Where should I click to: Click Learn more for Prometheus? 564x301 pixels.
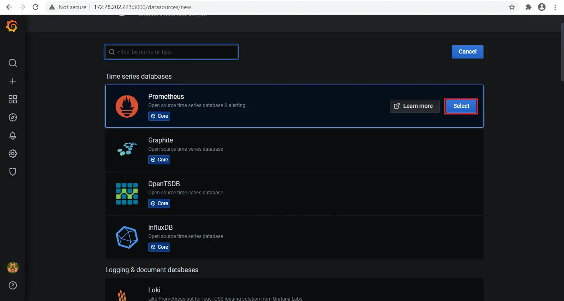[x=414, y=106]
